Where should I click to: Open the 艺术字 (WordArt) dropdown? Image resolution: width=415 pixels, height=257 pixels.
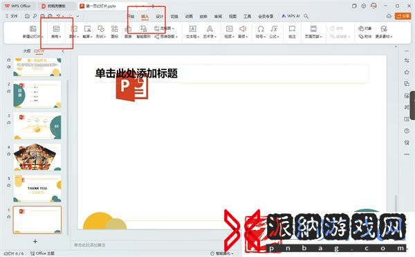[x=210, y=32]
